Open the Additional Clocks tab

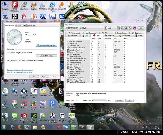21,25
